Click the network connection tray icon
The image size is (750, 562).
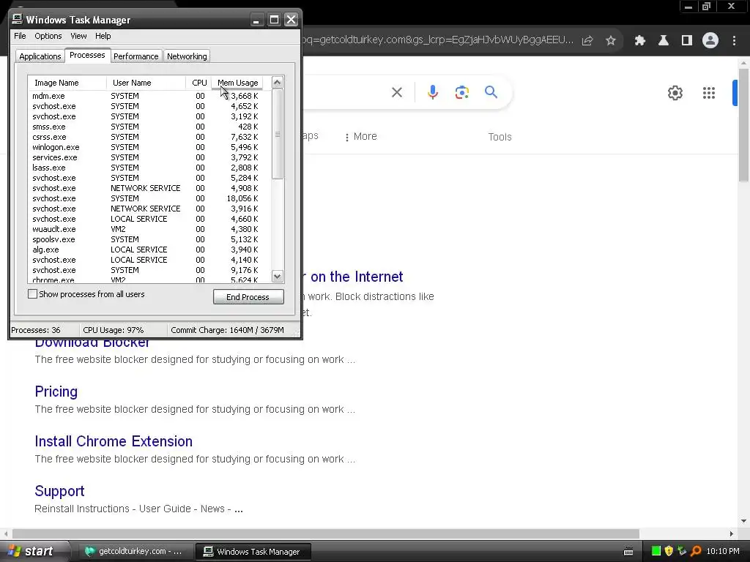[682, 551]
